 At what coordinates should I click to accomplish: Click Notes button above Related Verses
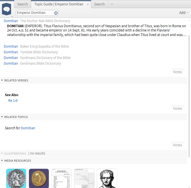pos(178,72)
